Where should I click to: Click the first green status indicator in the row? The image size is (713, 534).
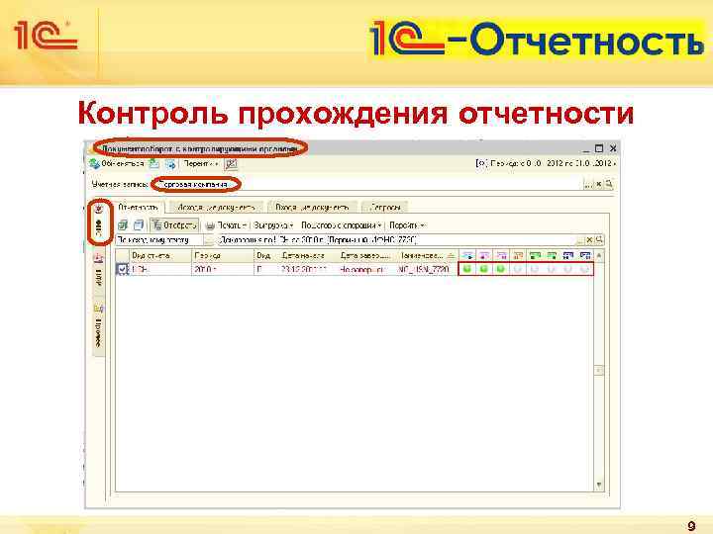point(467,269)
